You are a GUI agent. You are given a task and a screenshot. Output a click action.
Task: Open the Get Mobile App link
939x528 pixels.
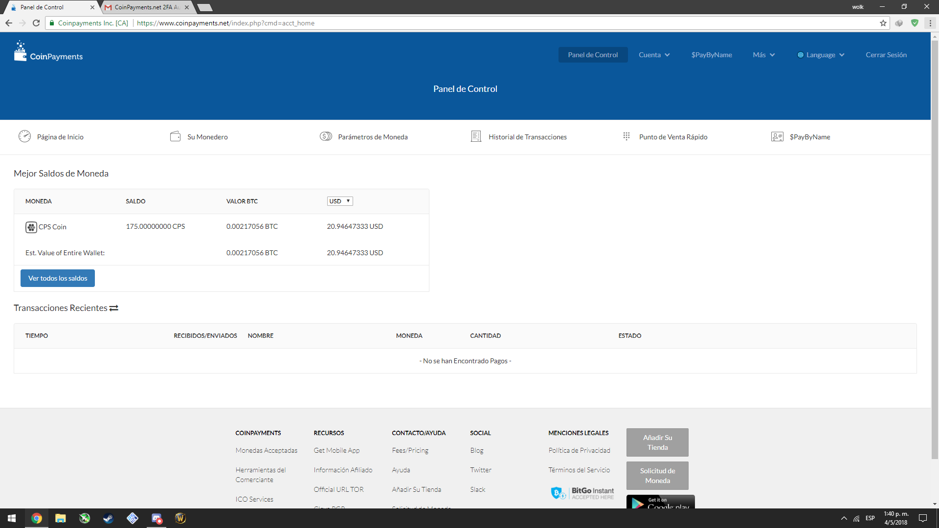(336, 450)
